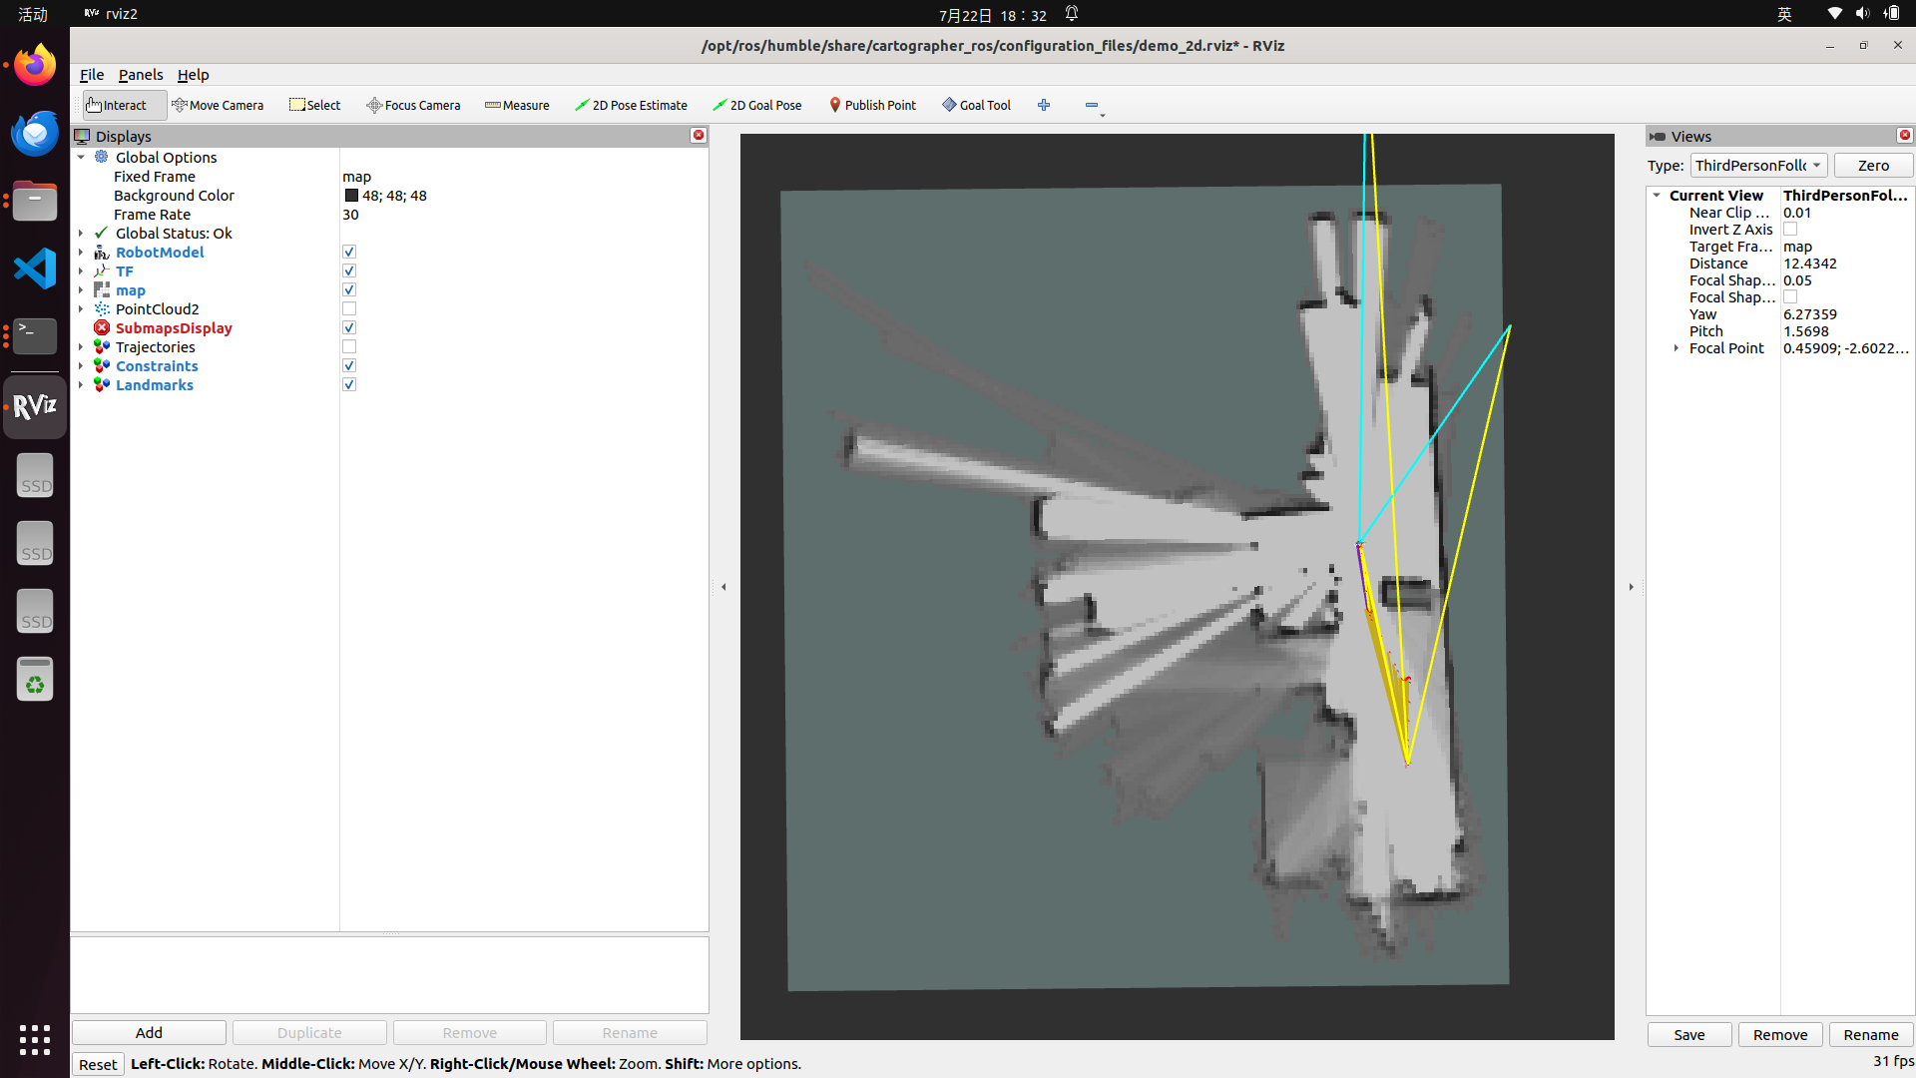Select the 2D Goal Pose tool

(x=756, y=105)
